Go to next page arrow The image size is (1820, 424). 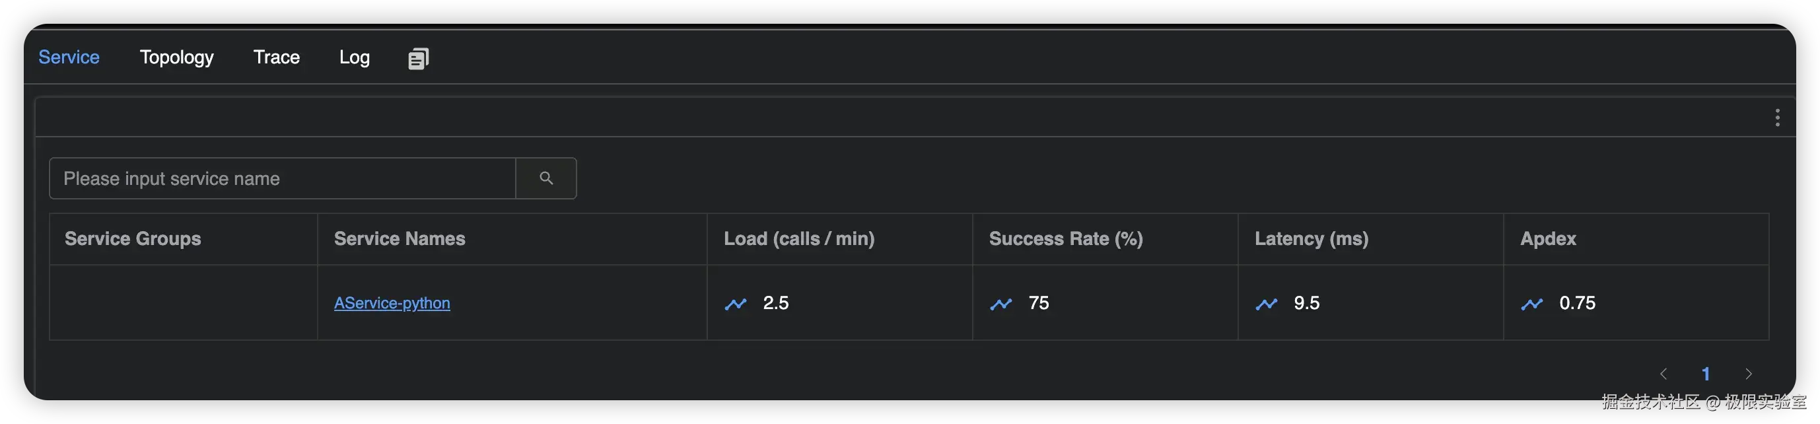1749,374
